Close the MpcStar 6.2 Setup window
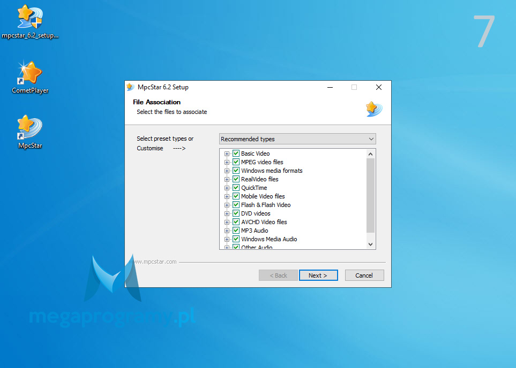Image resolution: width=516 pixels, height=368 pixels. 379,87
